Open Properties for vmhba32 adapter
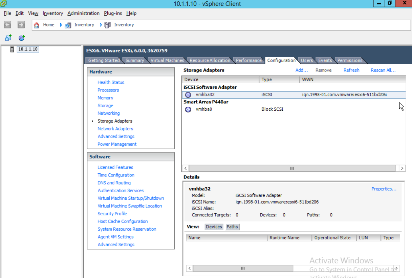The width and height of the screenshot is (412, 278). (x=384, y=189)
